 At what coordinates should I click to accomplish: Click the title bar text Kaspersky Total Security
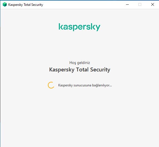click(26, 5)
